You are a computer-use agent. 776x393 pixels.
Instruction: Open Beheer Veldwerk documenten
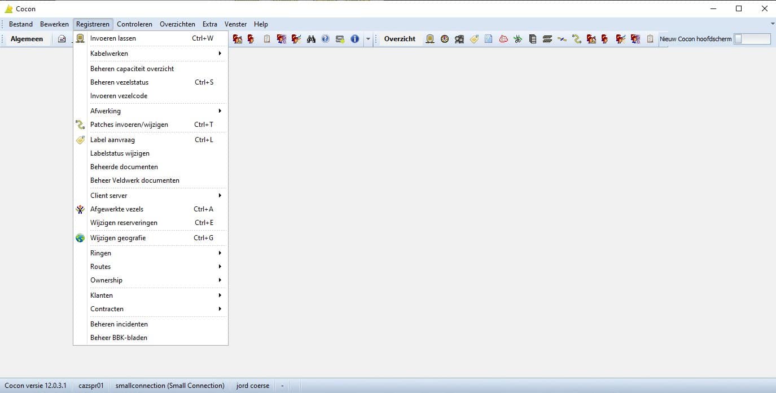click(151, 180)
